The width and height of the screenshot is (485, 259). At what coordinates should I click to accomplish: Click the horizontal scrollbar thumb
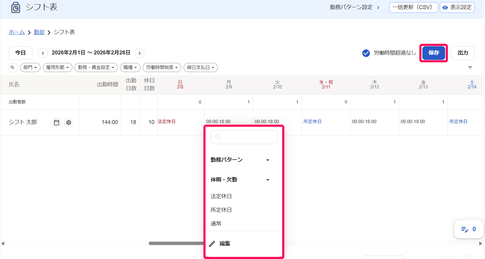click(x=176, y=243)
